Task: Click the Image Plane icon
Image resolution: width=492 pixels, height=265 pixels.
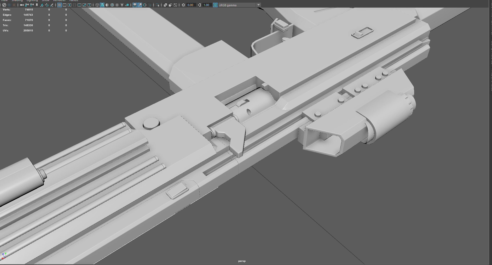Action: coord(42,5)
